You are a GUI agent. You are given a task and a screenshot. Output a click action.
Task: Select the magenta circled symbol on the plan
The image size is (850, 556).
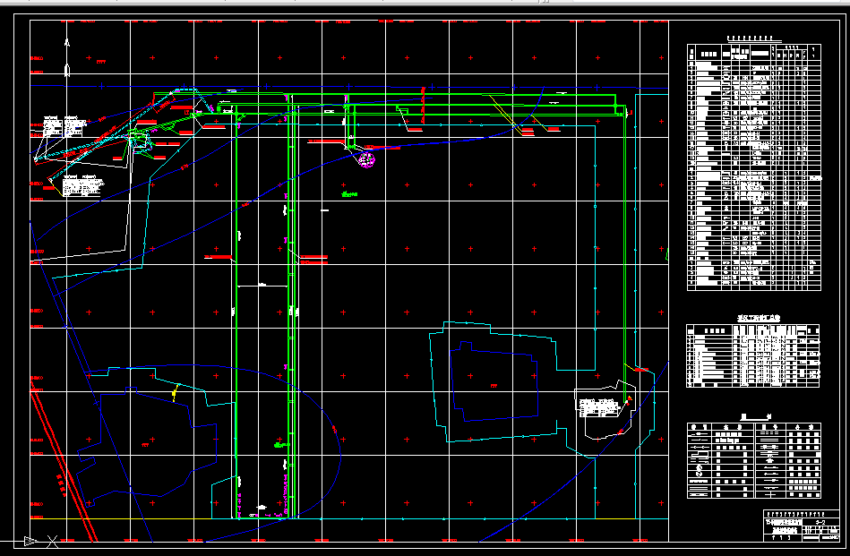pos(367,160)
